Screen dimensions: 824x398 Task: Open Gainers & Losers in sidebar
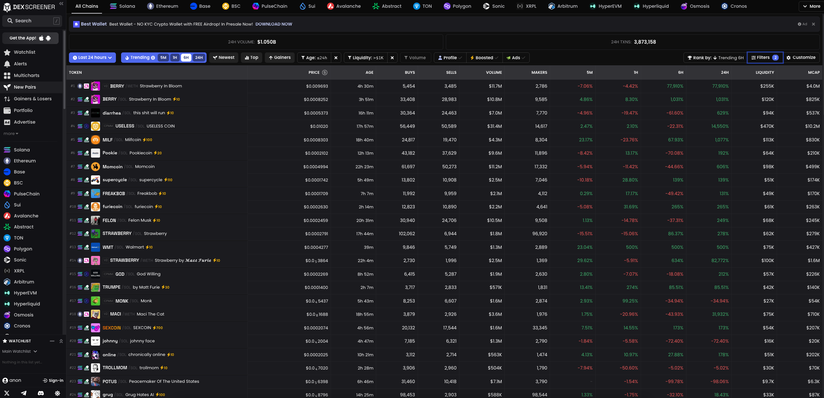pos(31,99)
